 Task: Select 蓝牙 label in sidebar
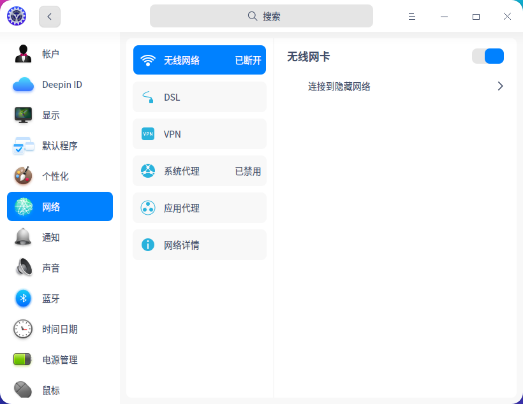click(x=50, y=299)
